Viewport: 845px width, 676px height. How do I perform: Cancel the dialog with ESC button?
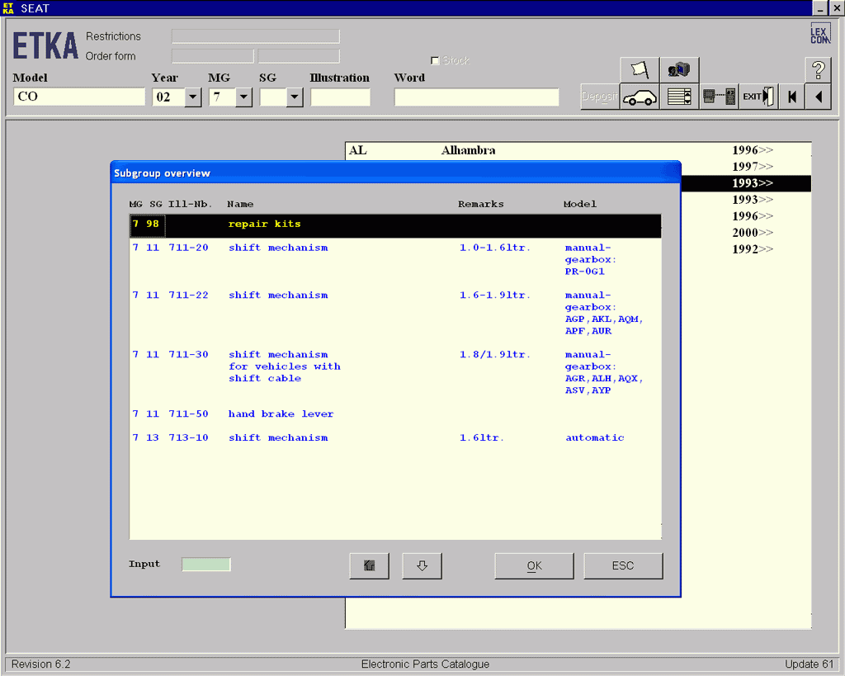click(x=623, y=565)
